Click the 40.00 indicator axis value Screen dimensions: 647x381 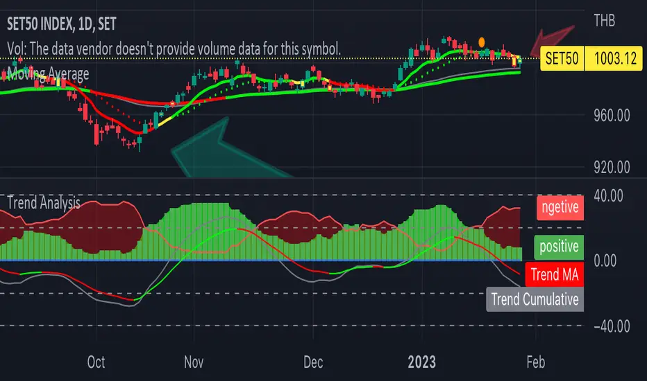(x=608, y=195)
